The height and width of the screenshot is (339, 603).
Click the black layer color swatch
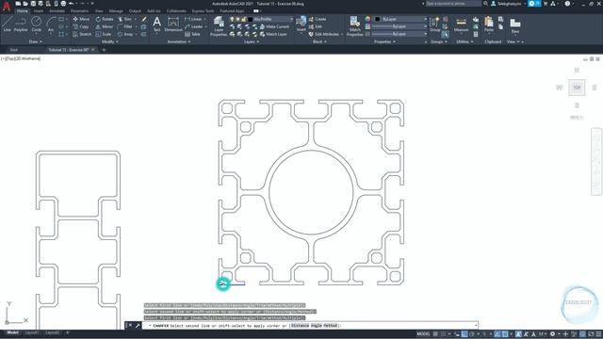pos(251,19)
